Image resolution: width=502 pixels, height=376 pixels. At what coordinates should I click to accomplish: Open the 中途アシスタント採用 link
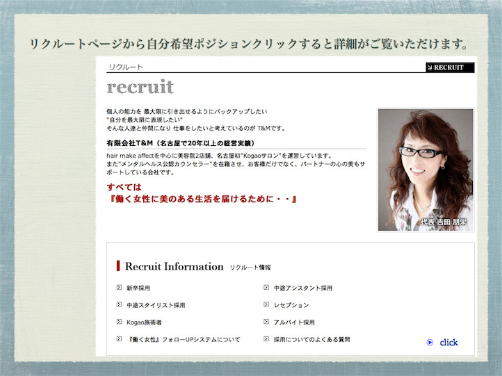click(303, 288)
